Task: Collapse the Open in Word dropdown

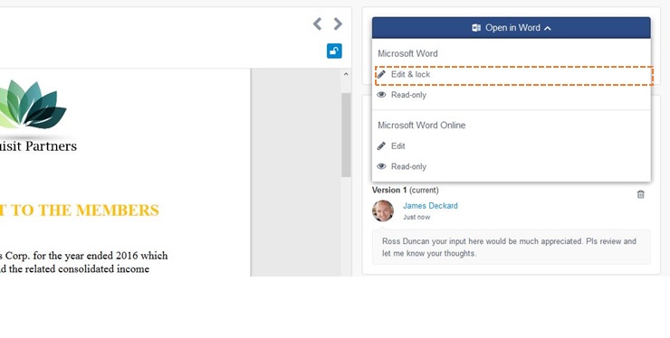Action: [x=511, y=28]
